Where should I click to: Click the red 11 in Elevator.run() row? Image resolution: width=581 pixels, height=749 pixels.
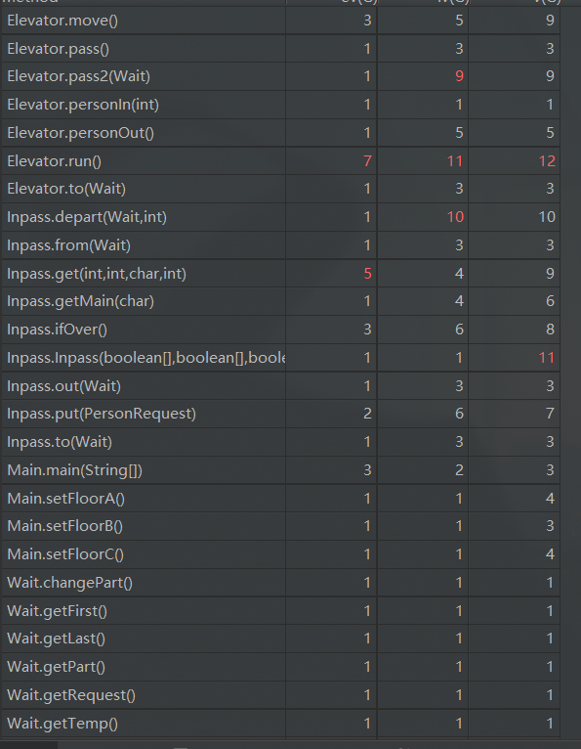tap(455, 161)
